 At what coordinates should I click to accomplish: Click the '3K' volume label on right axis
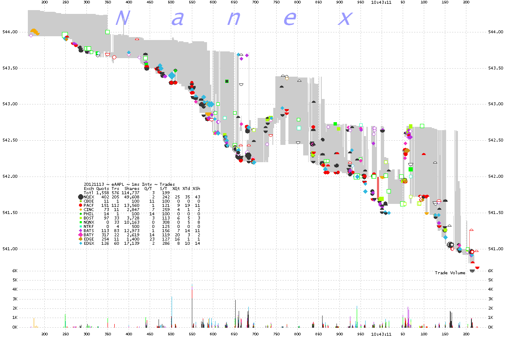490,299
